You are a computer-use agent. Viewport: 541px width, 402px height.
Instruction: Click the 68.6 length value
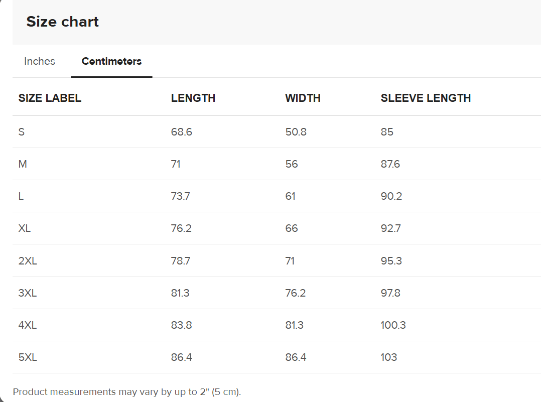click(182, 132)
